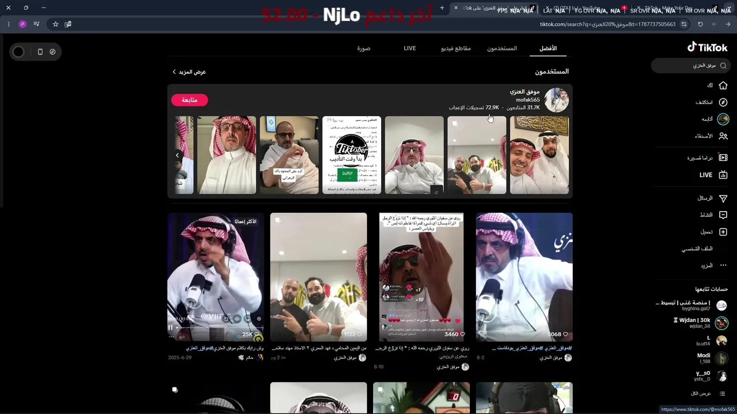The image size is (737, 414).
Task: Click the For You (لك) home icon
Action: [723, 85]
